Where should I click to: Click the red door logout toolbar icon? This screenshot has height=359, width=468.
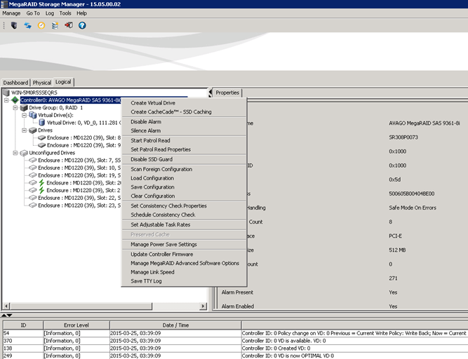69,25
